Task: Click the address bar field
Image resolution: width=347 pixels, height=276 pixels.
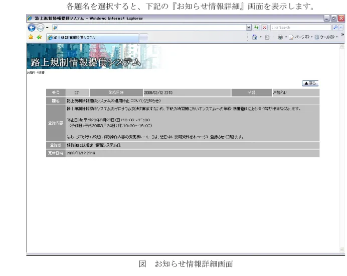Action: [149, 28]
